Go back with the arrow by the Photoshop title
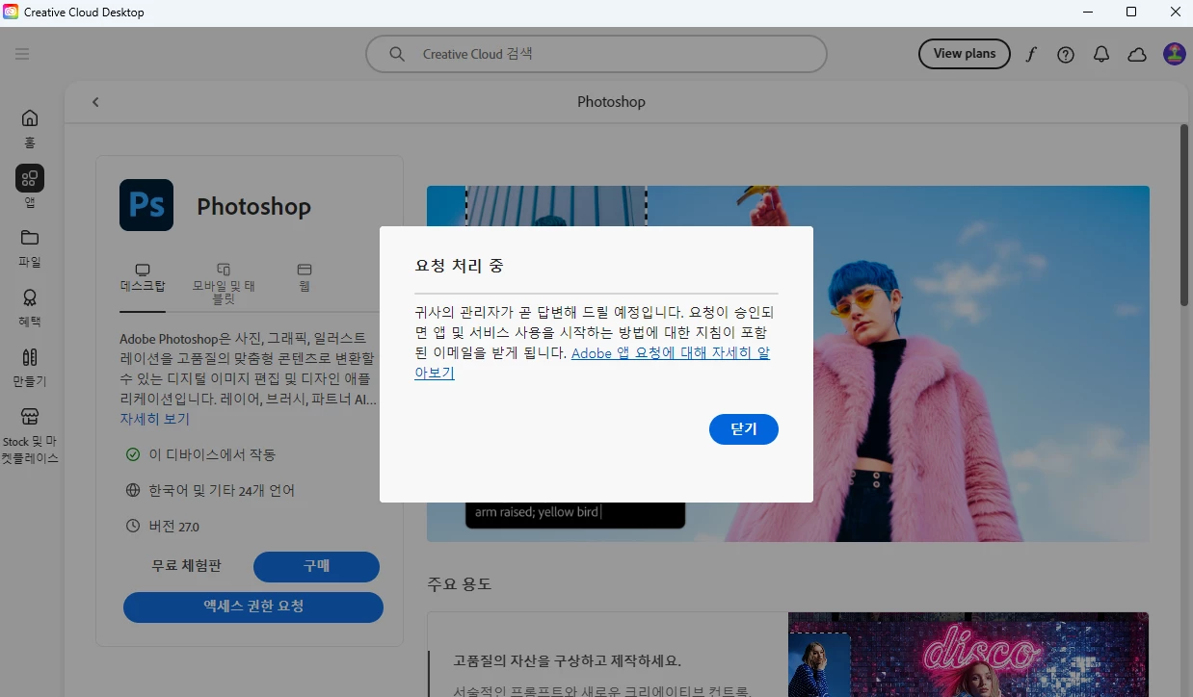 tap(95, 102)
